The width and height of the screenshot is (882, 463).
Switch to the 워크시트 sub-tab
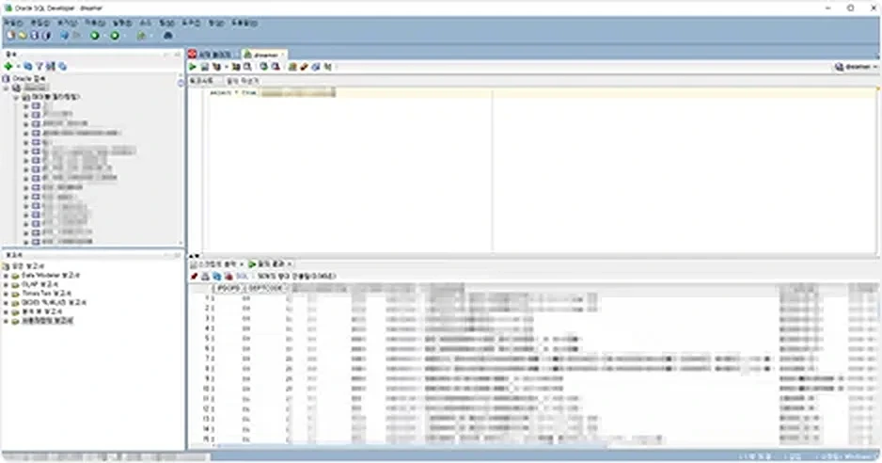[201, 81]
